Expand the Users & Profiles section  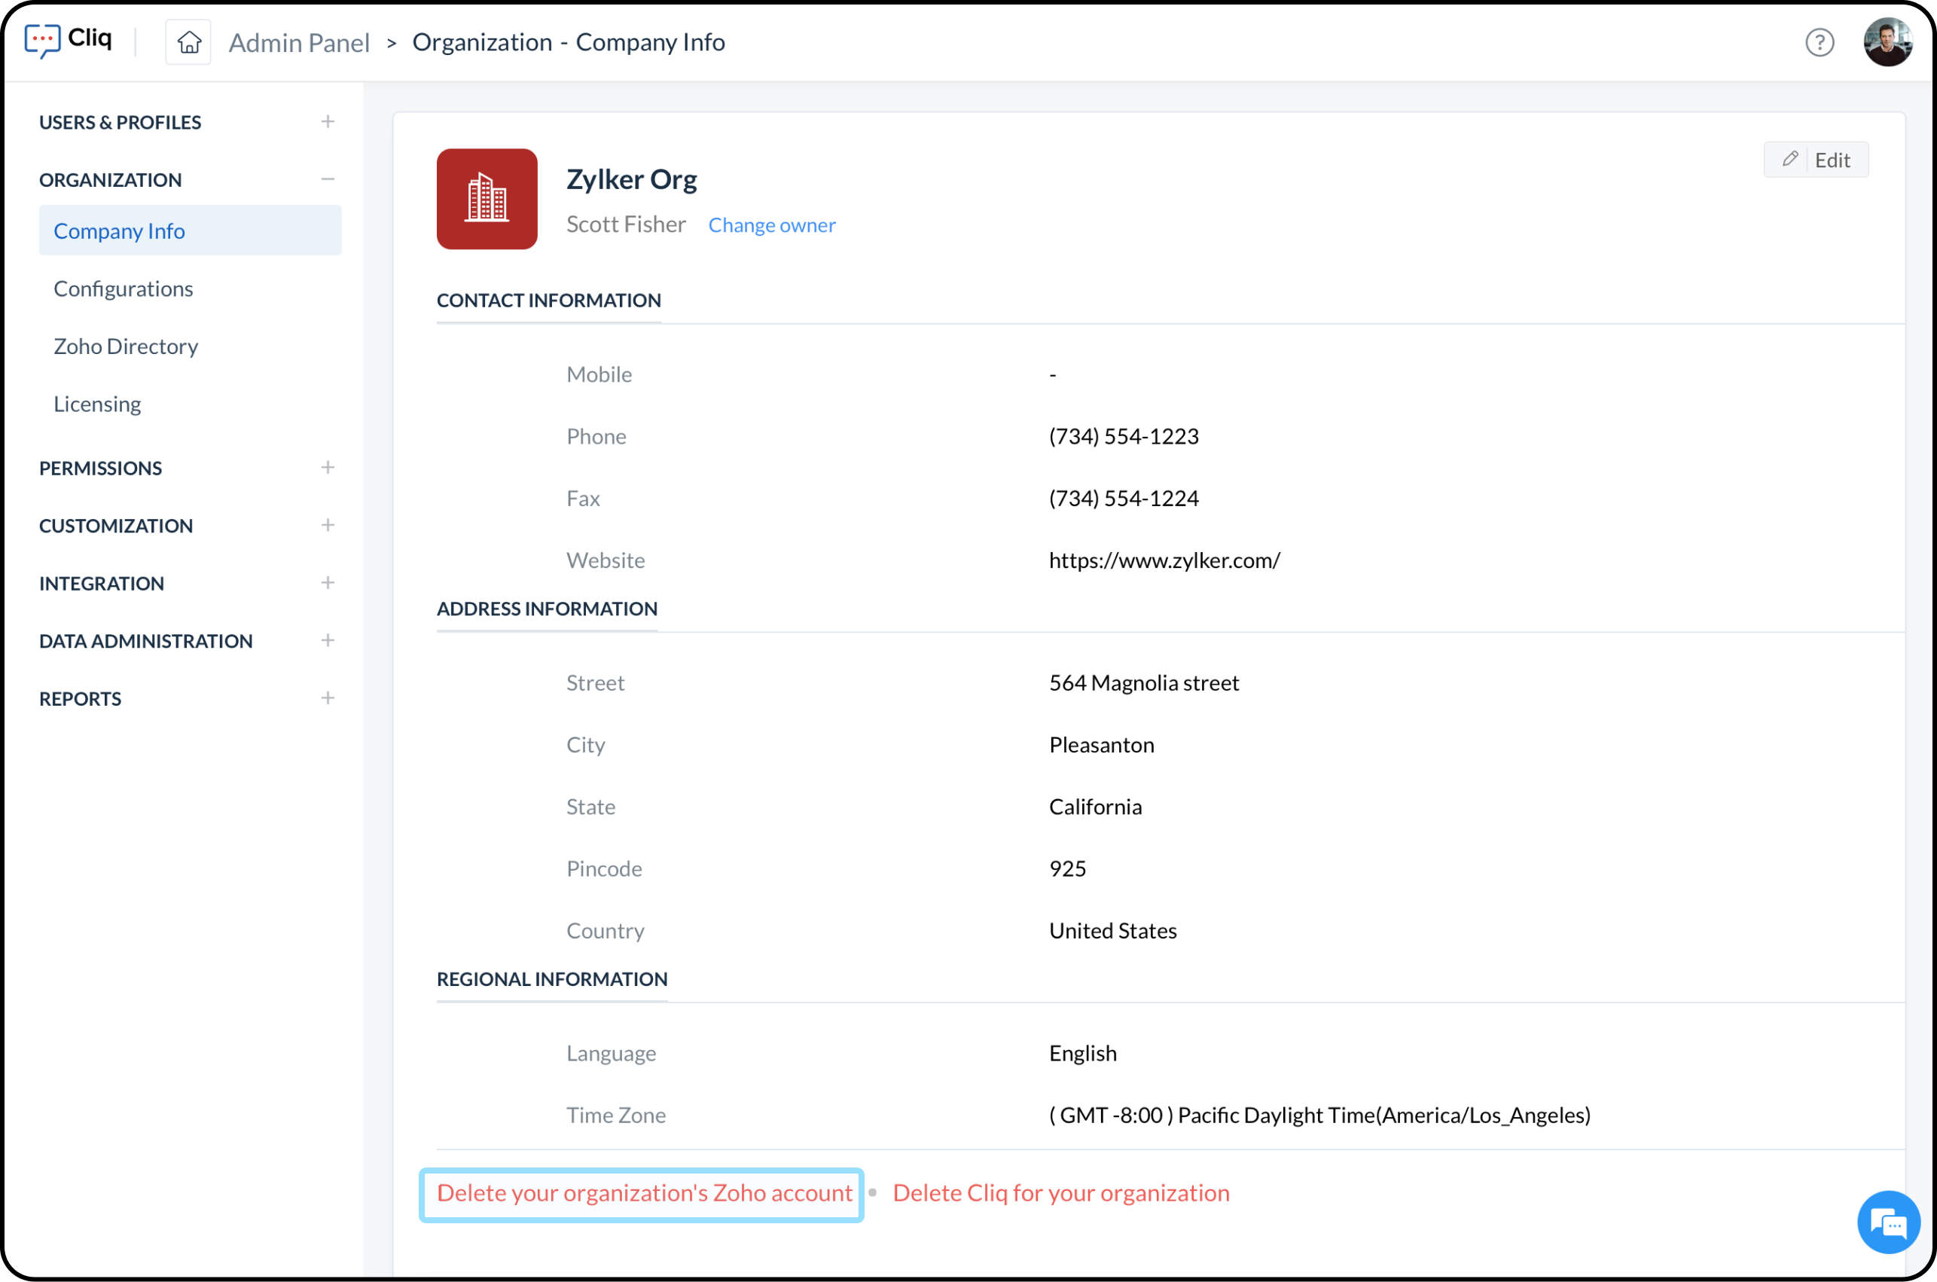[x=328, y=122]
